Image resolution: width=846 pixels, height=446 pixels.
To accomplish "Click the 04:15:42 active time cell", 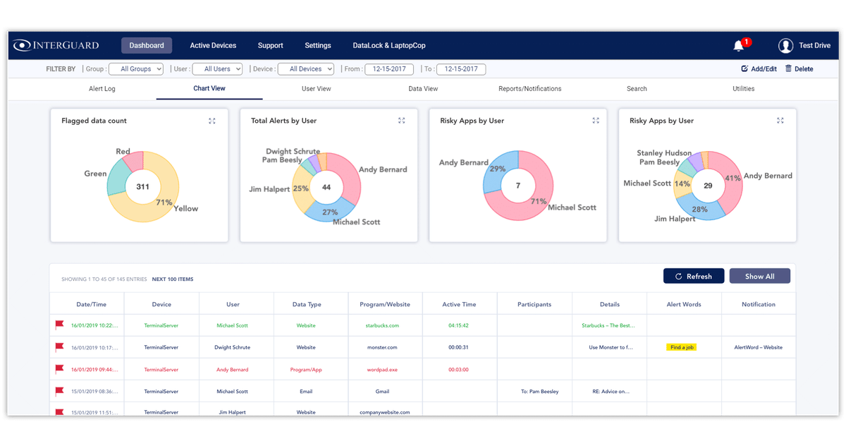I will click(459, 325).
